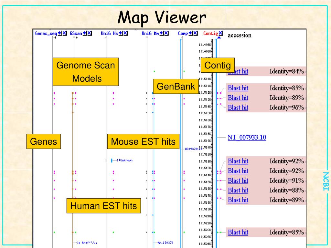Click the Identity=91% value

[x=287, y=181]
